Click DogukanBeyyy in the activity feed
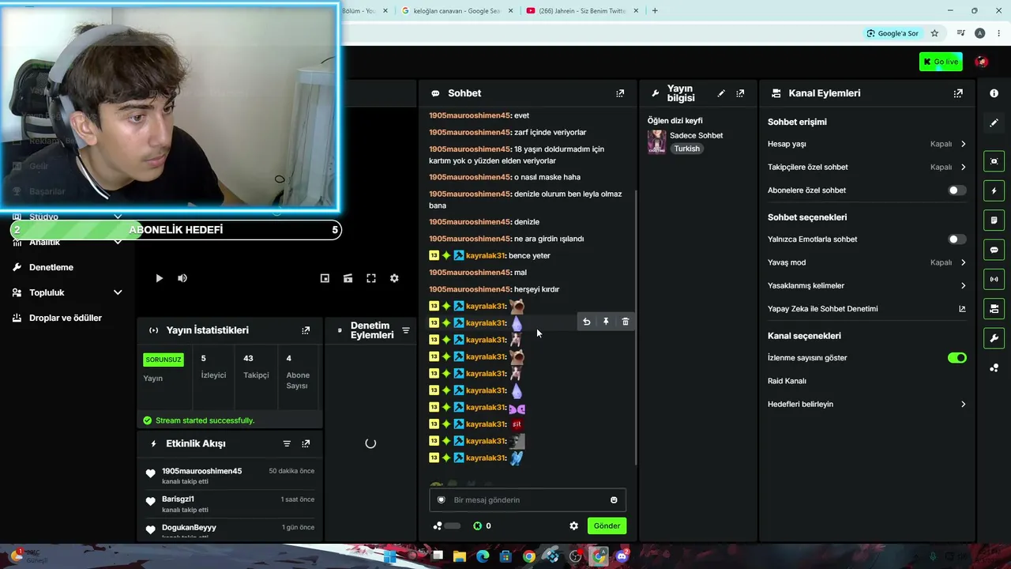Viewport: 1011px width, 569px height. pyautogui.click(x=189, y=528)
